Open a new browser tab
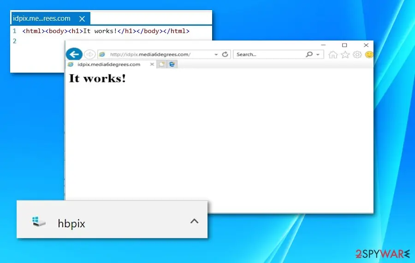 point(162,64)
